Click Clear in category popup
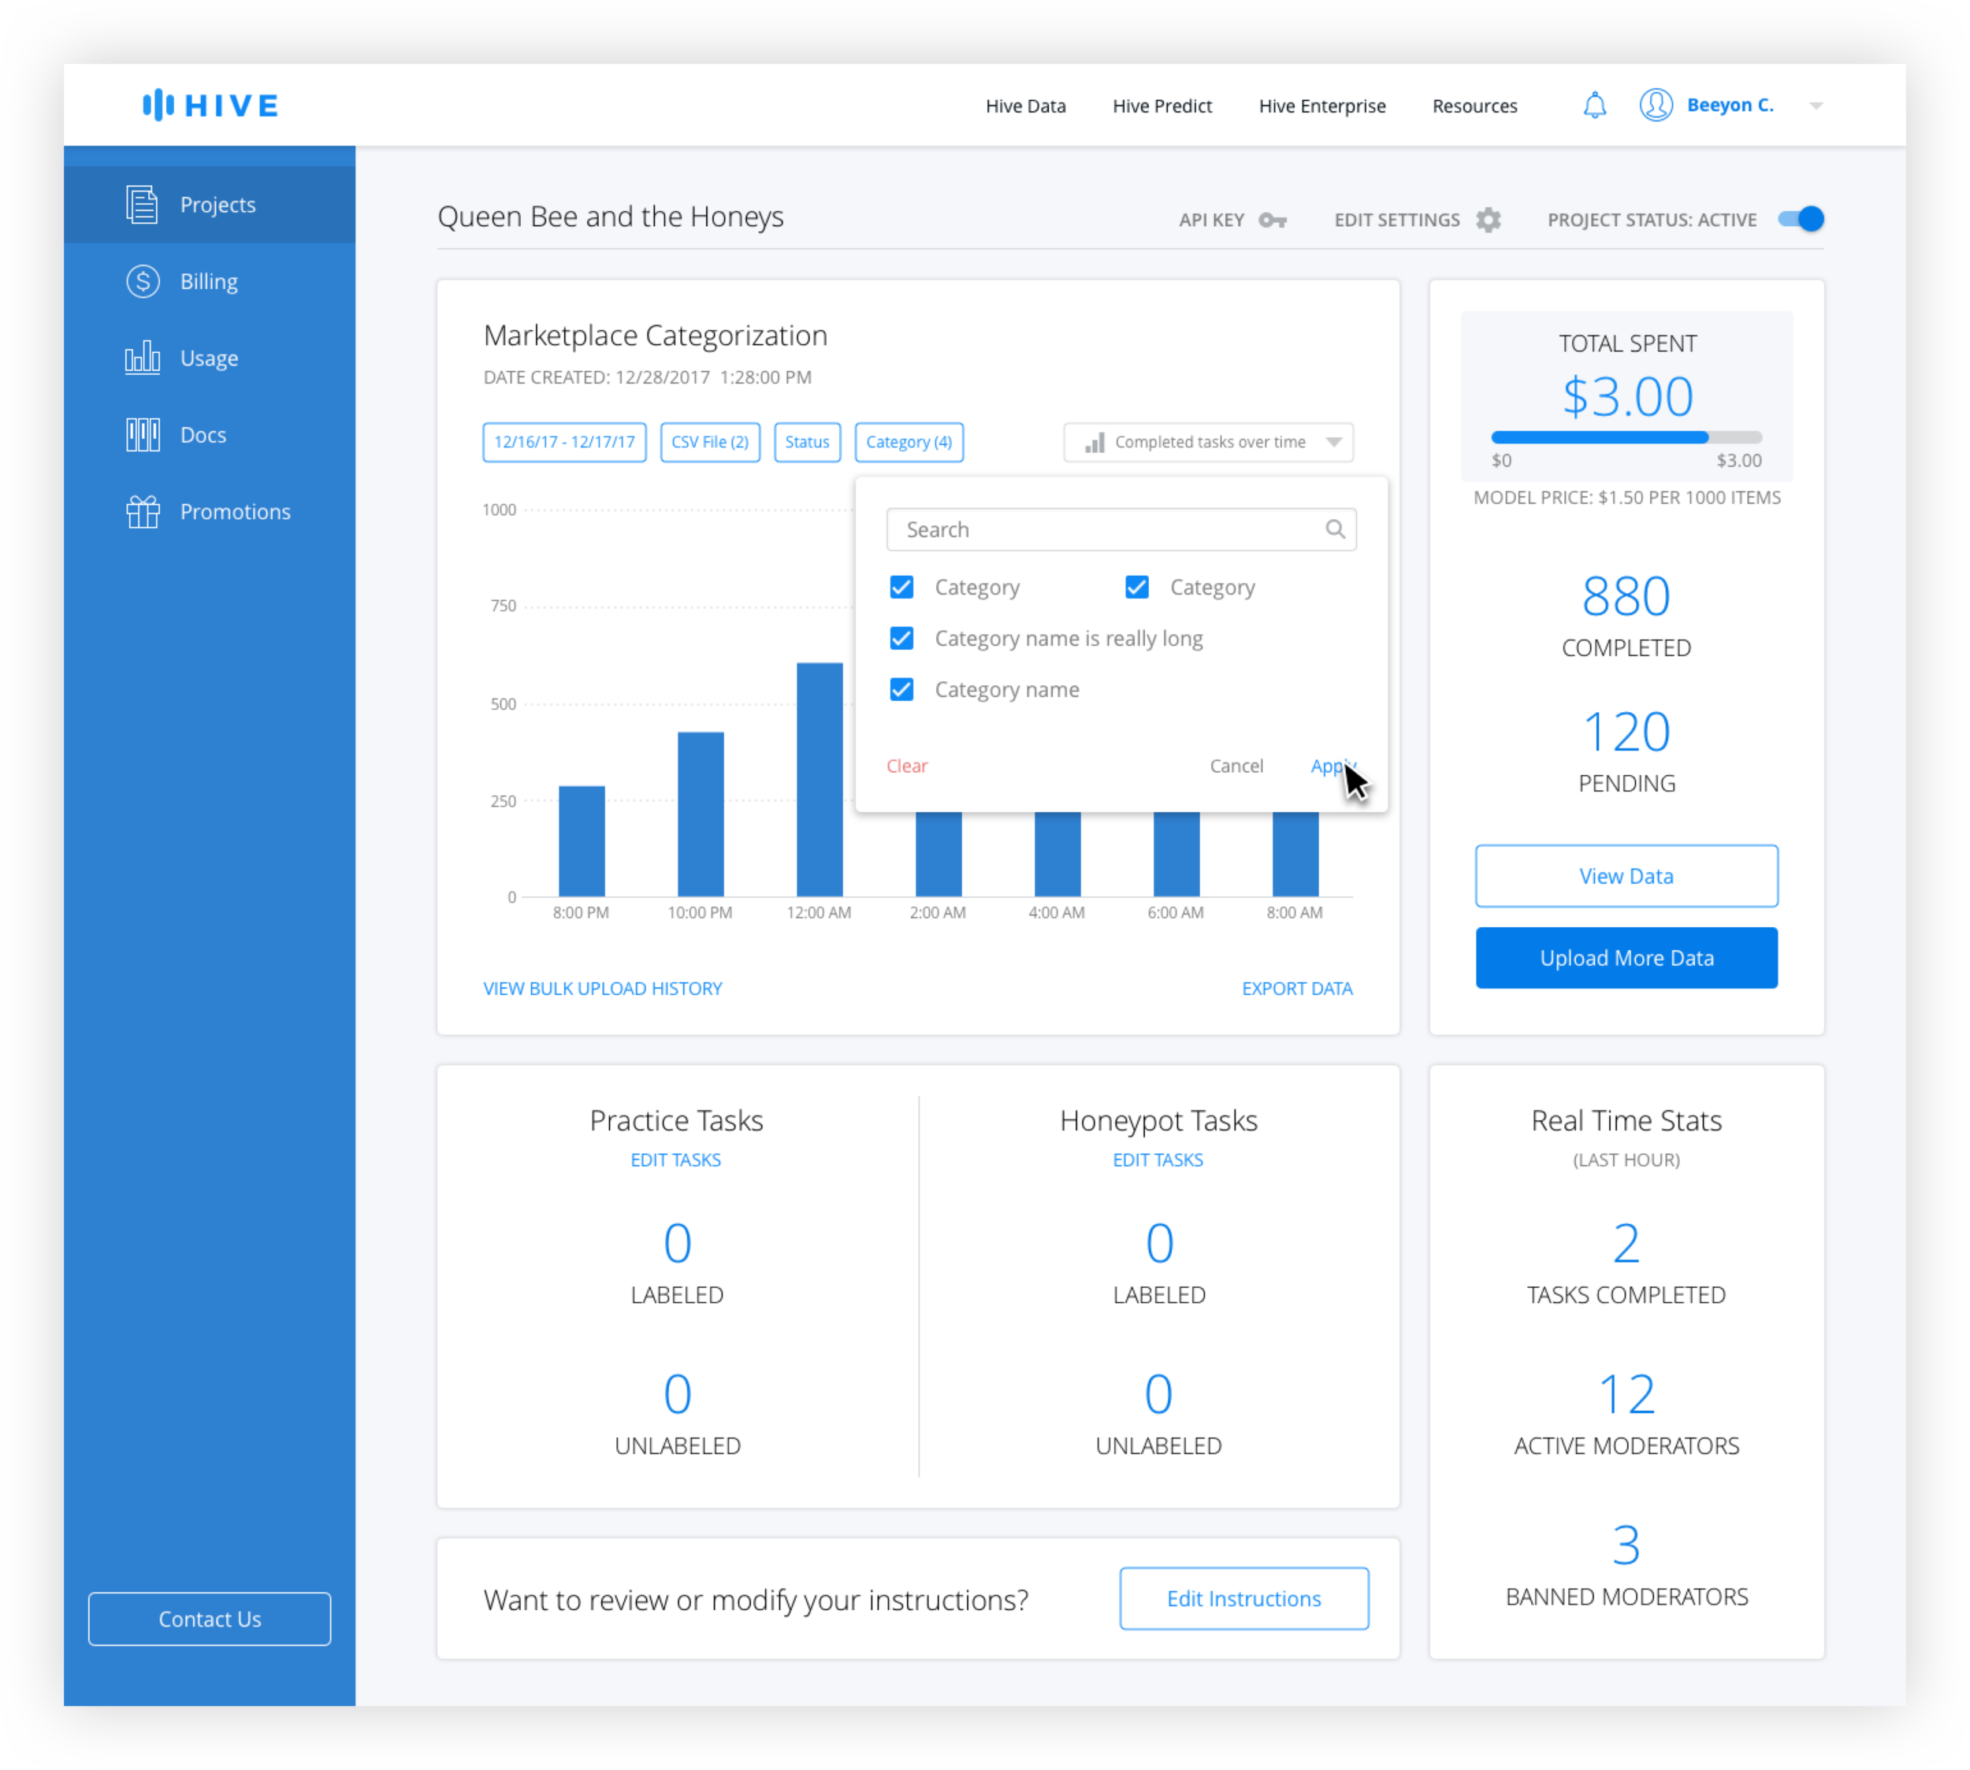The image size is (1970, 1770). [907, 766]
